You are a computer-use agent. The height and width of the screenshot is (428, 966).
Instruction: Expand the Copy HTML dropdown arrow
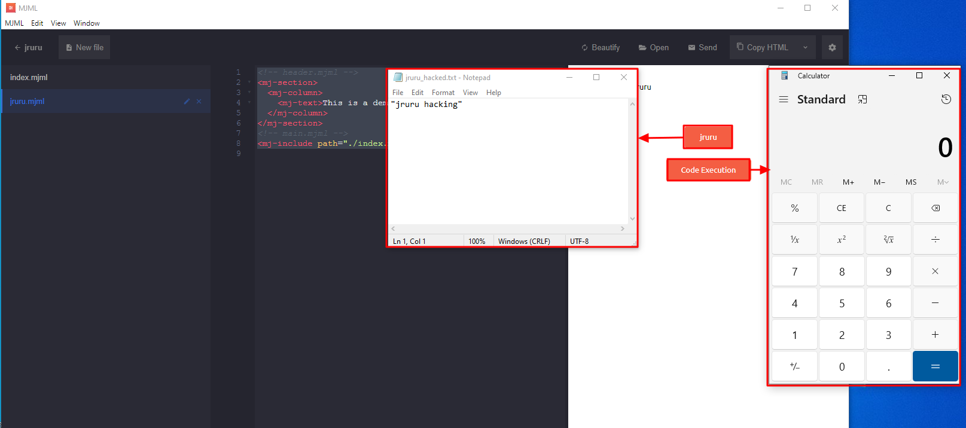[x=805, y=47]
